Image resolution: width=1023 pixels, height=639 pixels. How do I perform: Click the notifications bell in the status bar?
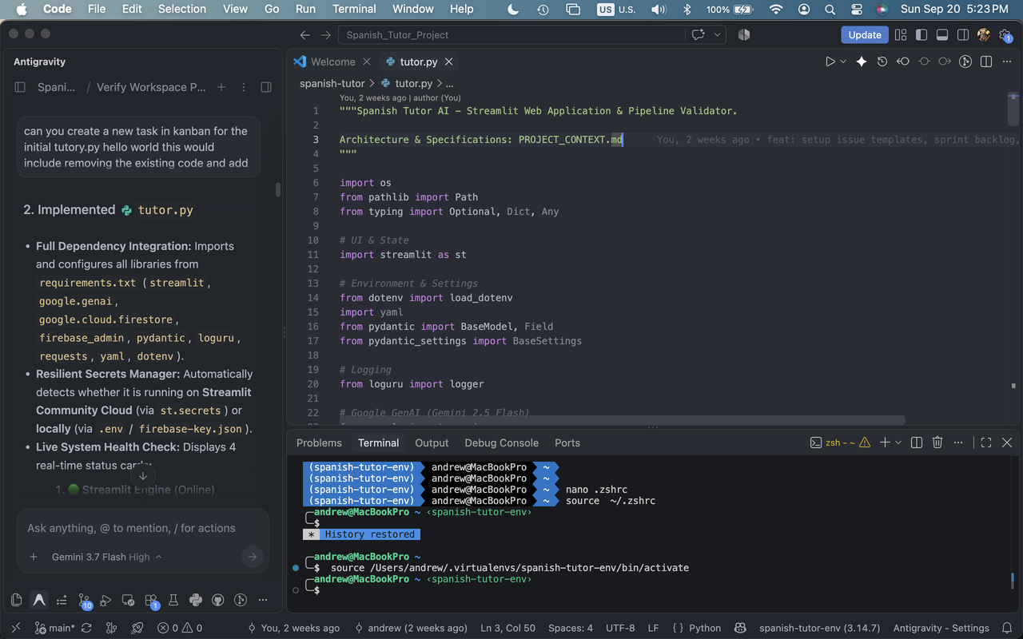[x=1007, y=628]
